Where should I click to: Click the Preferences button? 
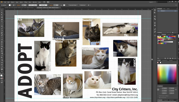tap(82, 5)
